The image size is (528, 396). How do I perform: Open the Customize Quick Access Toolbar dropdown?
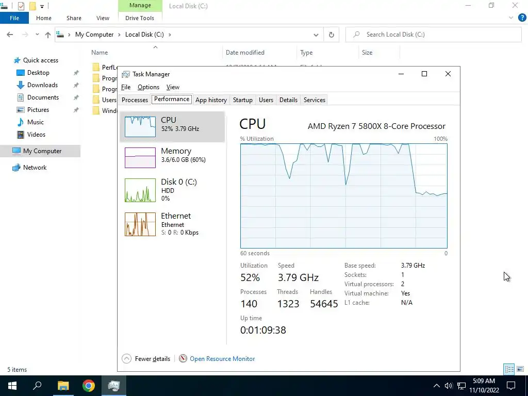(x=42, y=6)
